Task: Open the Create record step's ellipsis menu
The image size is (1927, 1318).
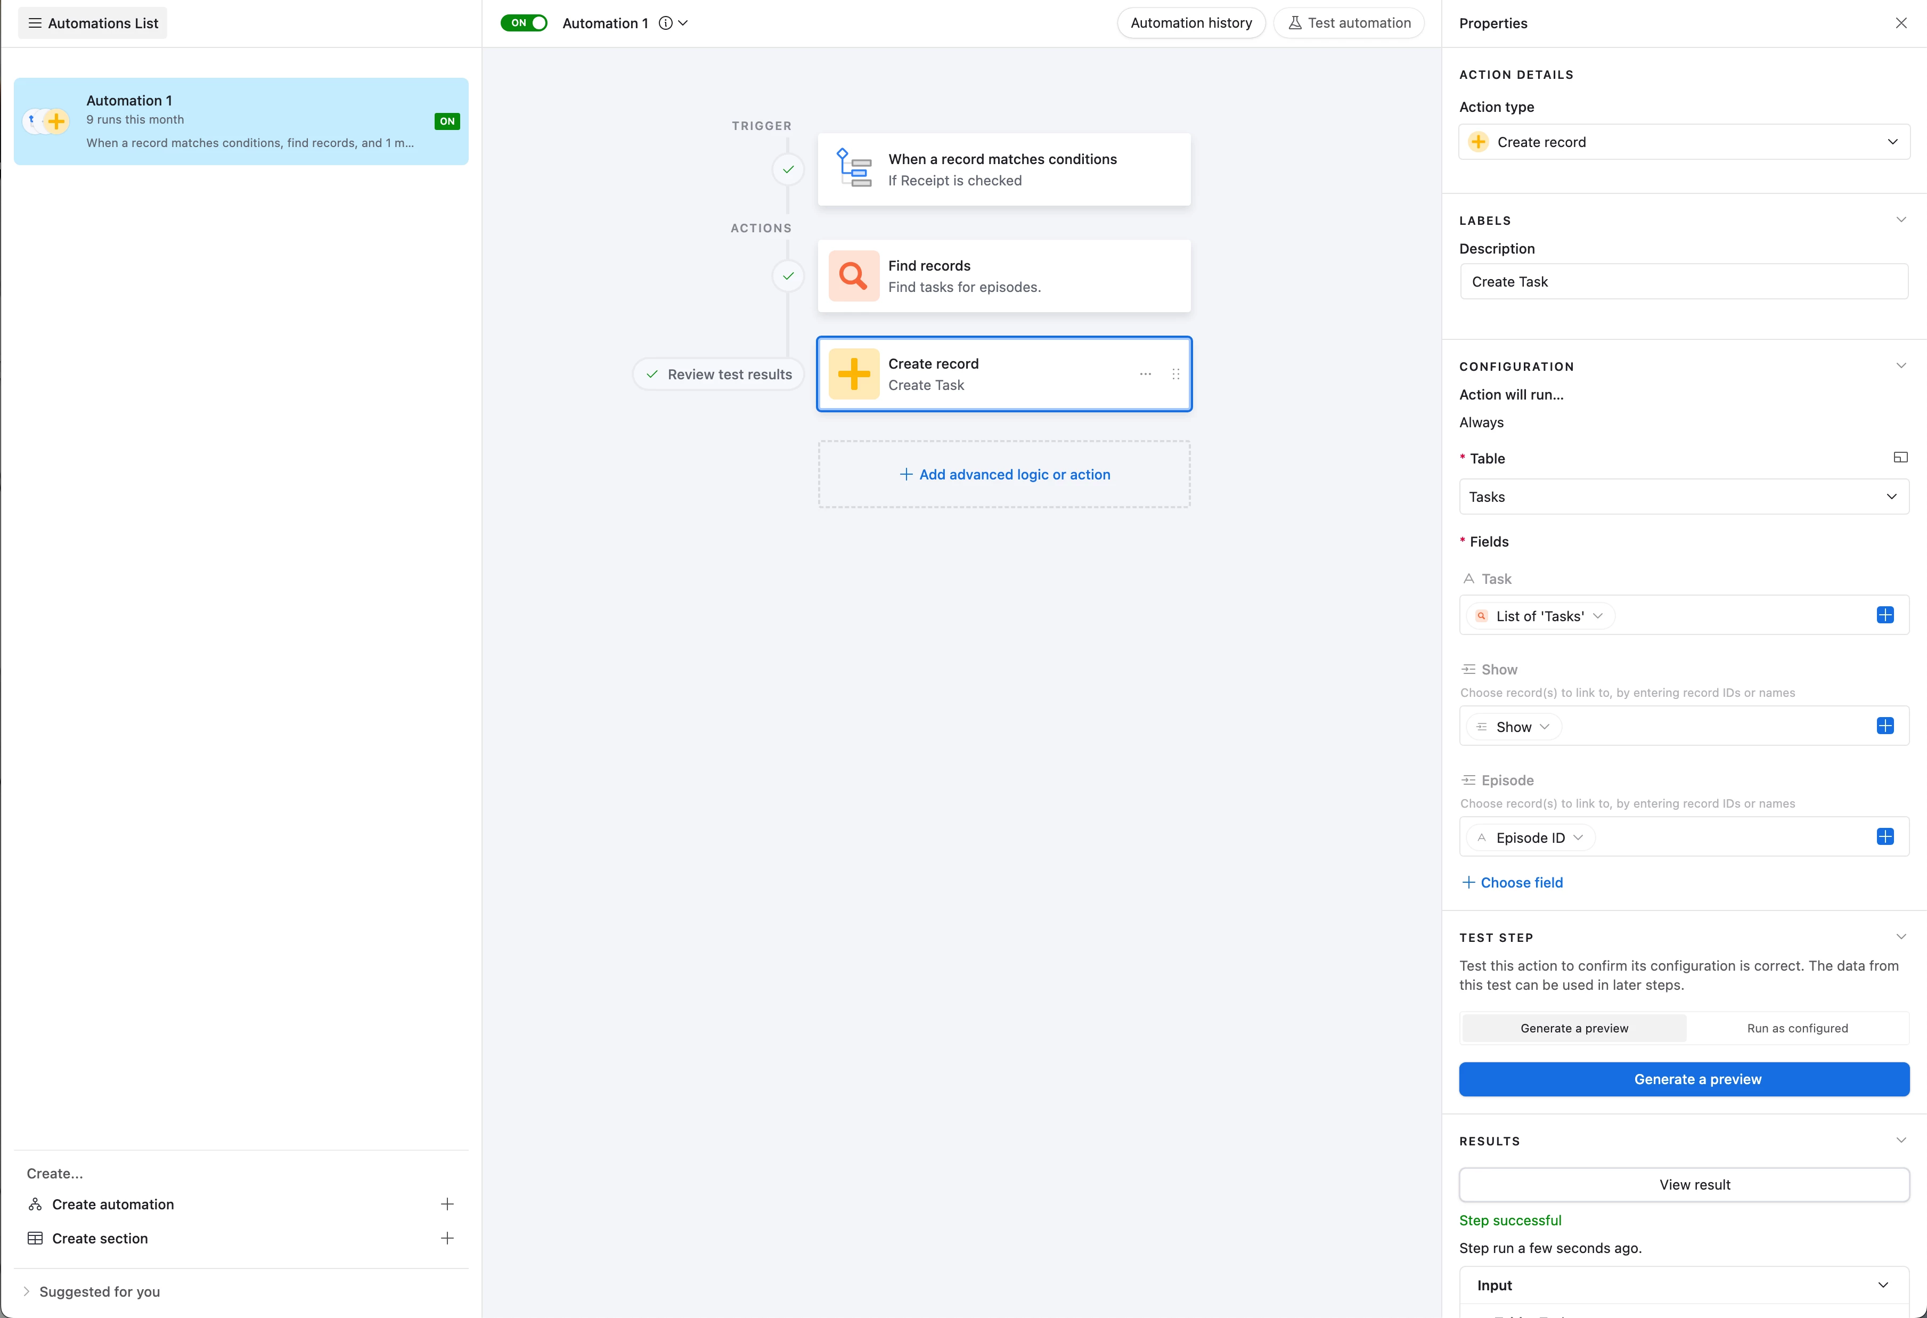Action: click(1145, 374)
